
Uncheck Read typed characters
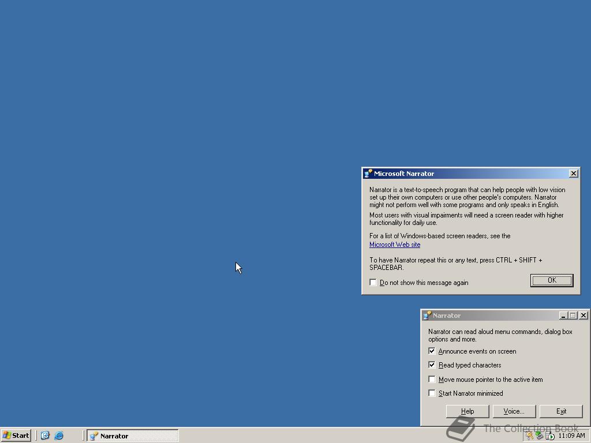[432, 365]
